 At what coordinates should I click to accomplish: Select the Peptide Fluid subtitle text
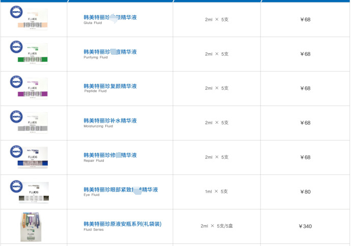pyautogui.click(x=95, y=91)
